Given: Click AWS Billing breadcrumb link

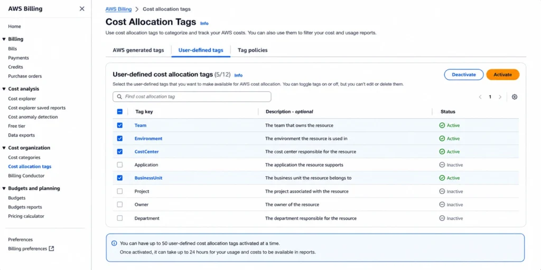Looking at the screenshot, I should (x=118, y=9).
